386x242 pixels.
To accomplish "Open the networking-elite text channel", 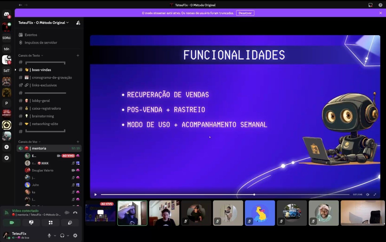I will (x=45, y=124).
